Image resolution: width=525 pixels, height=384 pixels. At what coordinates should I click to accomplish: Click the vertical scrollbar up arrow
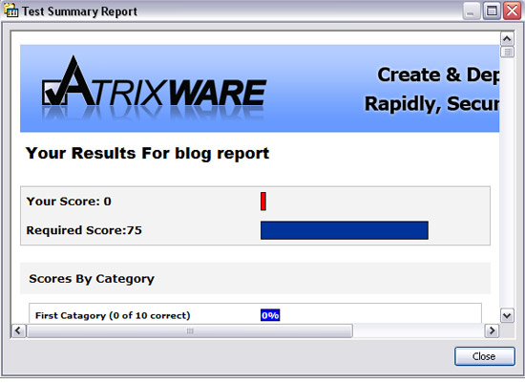tap(507, 39)
